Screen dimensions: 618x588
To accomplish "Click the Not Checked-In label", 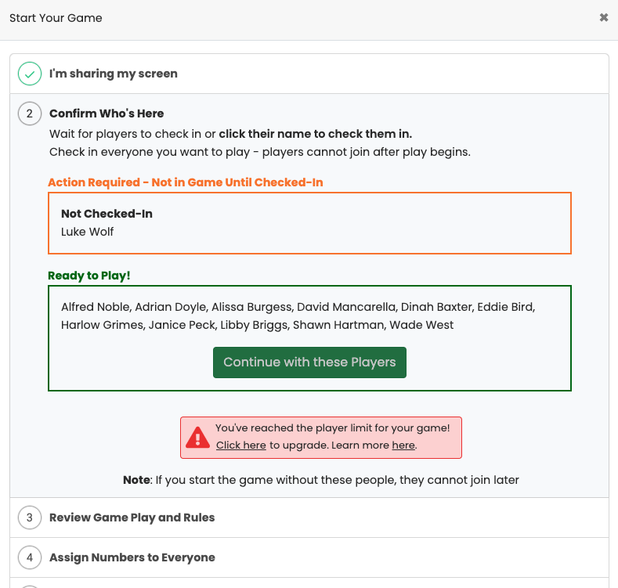I will [x=107, y=214].
